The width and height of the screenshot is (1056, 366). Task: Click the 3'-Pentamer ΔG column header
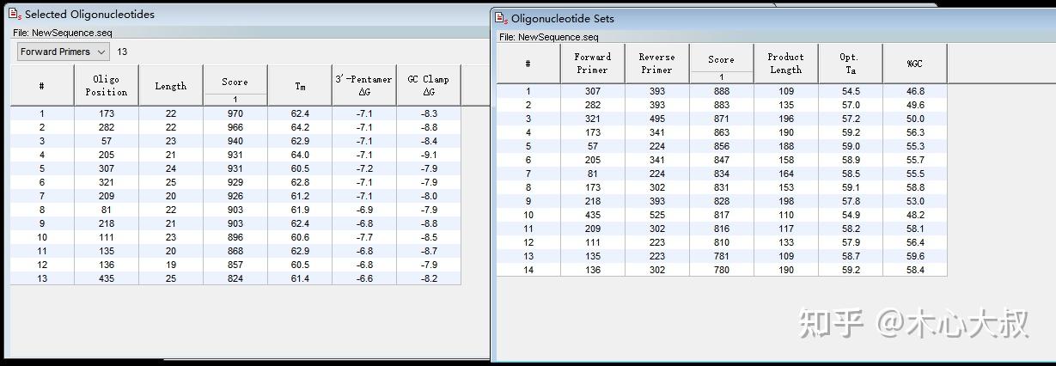click(364, 86)
